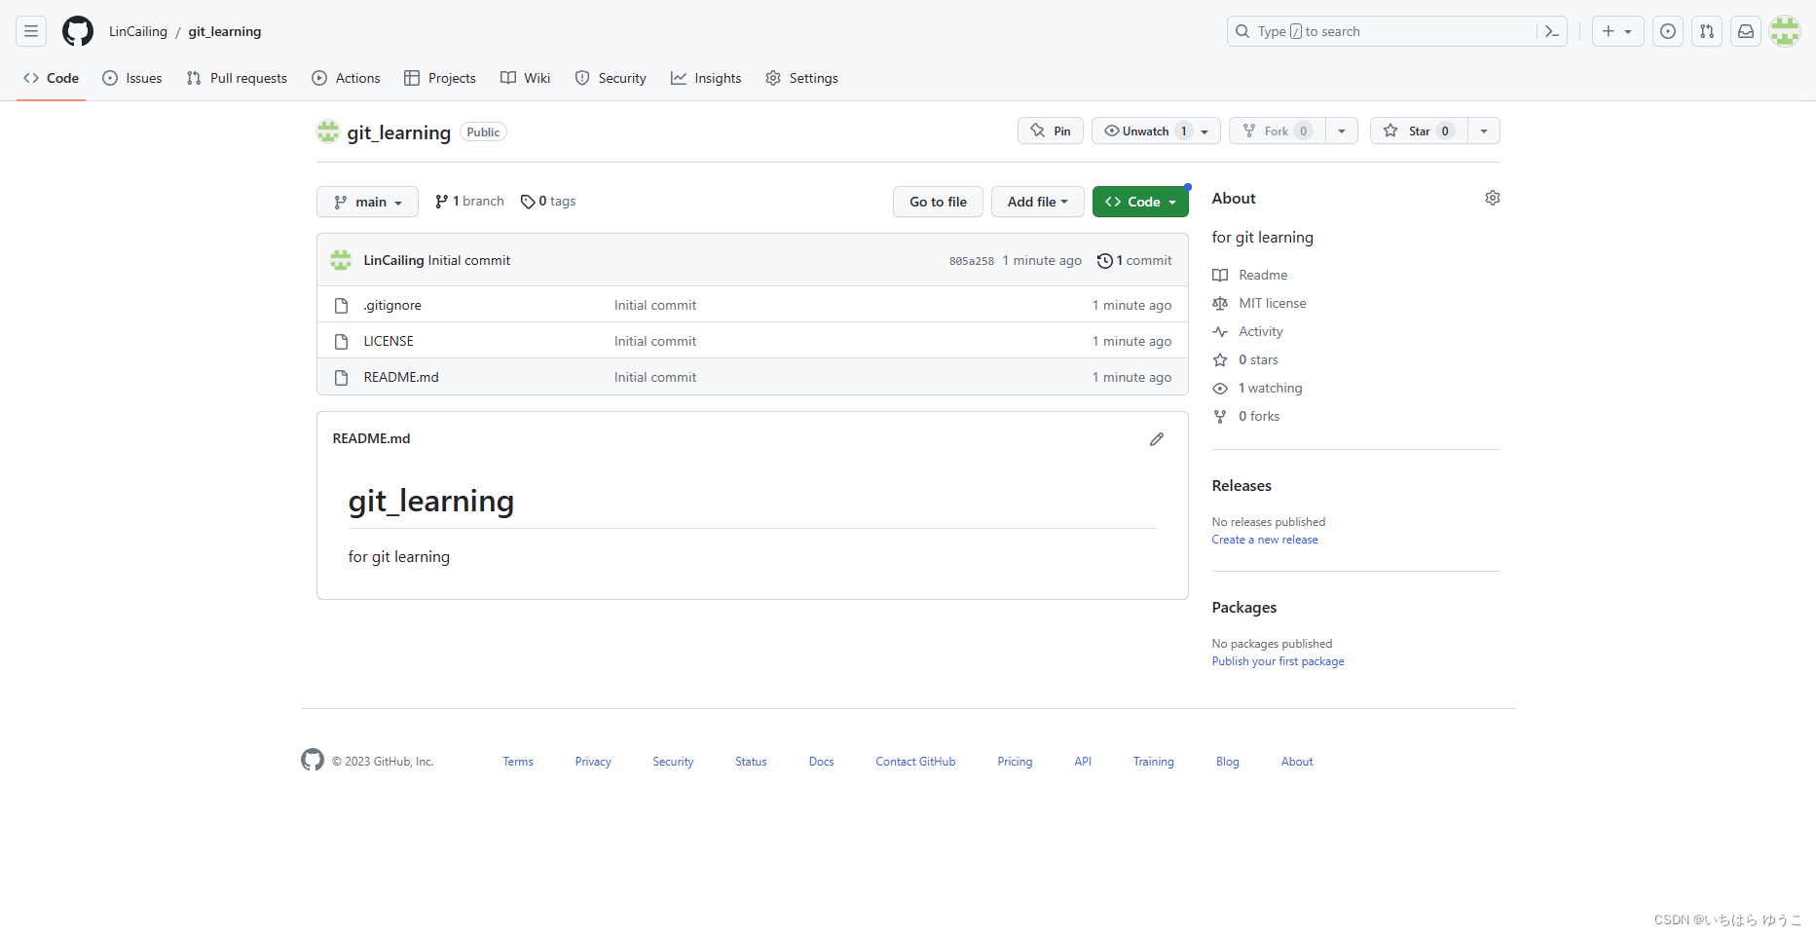1816x936 pixels.
Task: Open the Activity link in About
Action: point(1247,331)
